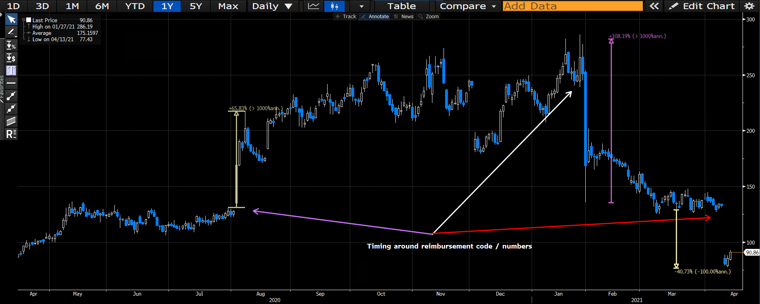760x304 pixels.
Task: Select the -40.73% measurement label
Action: [702, 271]
